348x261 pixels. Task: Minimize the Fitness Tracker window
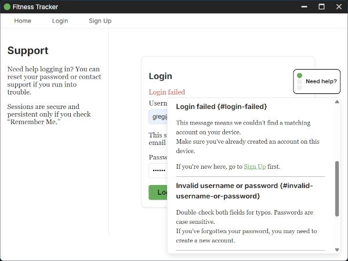point(304,6)
